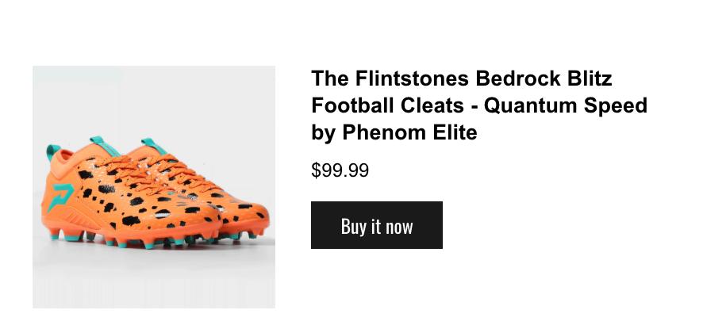The image size is (703, 325).
Task: Click the $99.99 price text
Action: [340, 170]
